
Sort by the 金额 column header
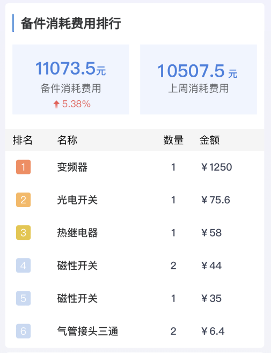(209, 140)
